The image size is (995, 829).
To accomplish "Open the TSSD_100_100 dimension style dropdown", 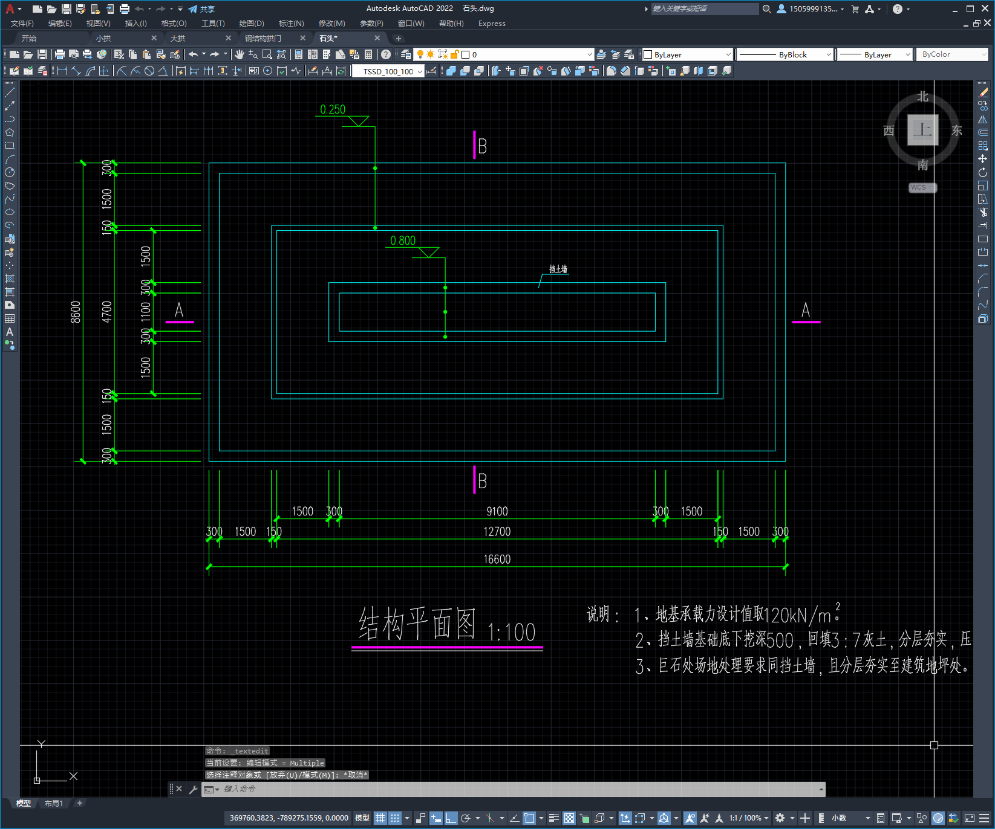I will [x=388, y=71].
